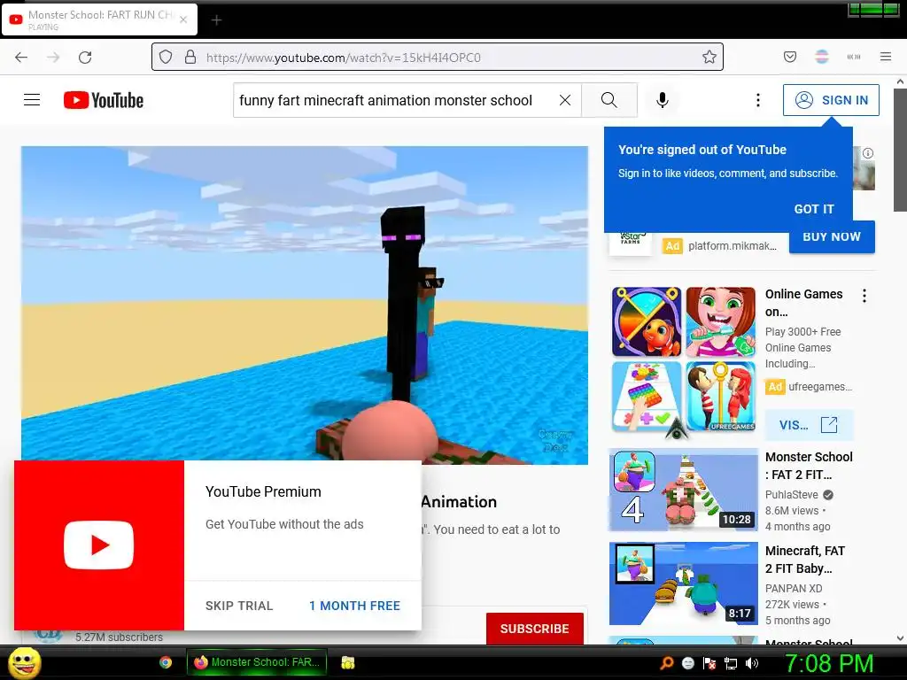Click the video player area
This screenshot has height=680, width=907.
point(305,305)
